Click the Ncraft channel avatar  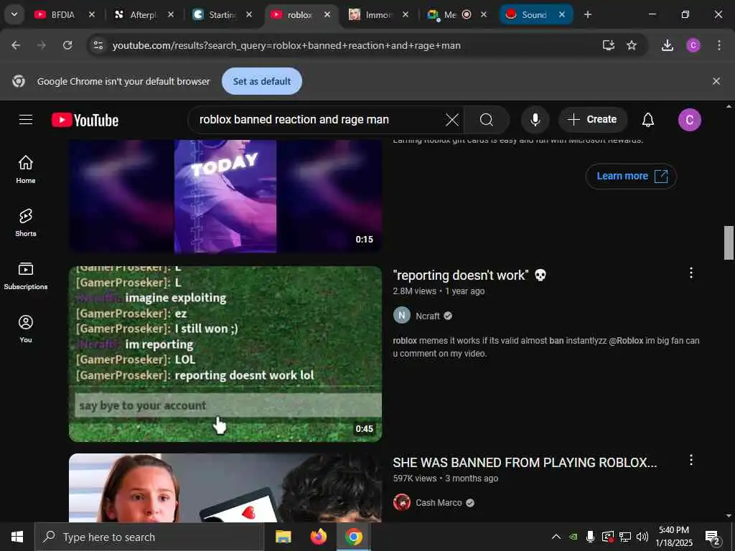402,316
